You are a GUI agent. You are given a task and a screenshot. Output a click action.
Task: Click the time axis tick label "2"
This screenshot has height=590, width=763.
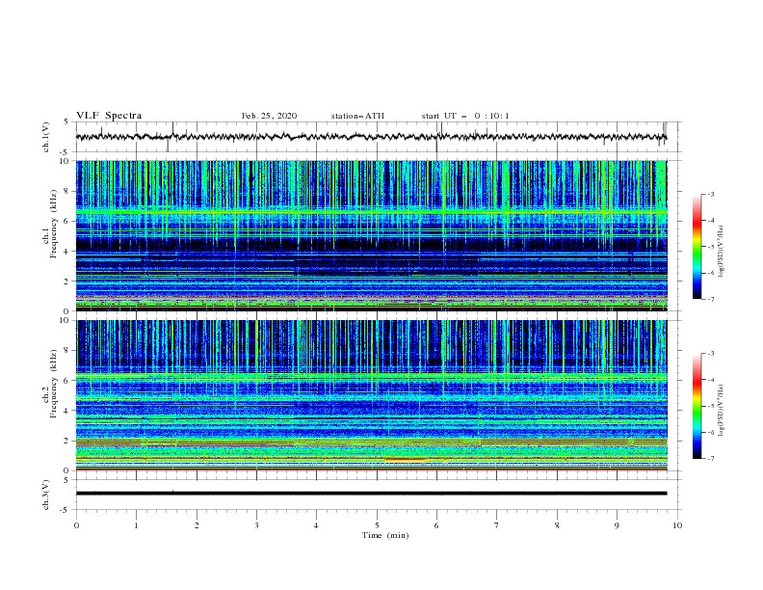(x=197, y=525)
